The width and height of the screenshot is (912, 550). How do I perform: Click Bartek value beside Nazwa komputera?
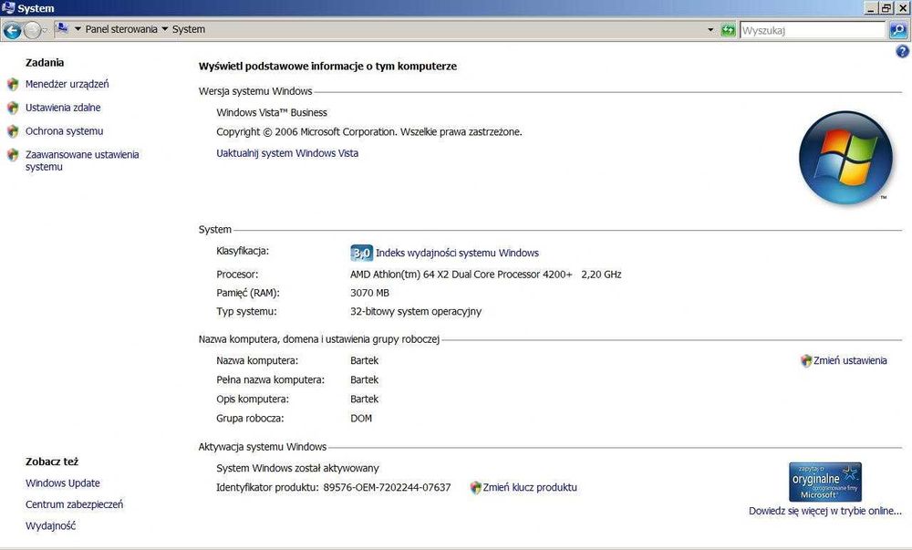coord(364,360)
